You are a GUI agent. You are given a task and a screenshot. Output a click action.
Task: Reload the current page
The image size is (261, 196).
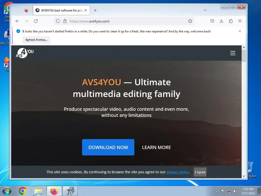pyautogui.click(x=36, y=21)
